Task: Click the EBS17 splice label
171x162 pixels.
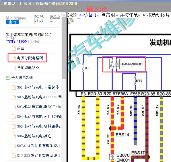Action: pyautogui.click(x=138, y=153)
